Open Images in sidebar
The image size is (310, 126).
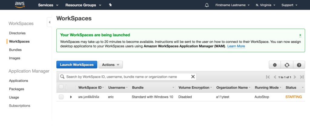(x=15, y=58)
